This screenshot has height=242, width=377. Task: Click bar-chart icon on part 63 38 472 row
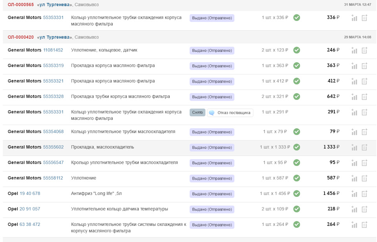(353, 225)
